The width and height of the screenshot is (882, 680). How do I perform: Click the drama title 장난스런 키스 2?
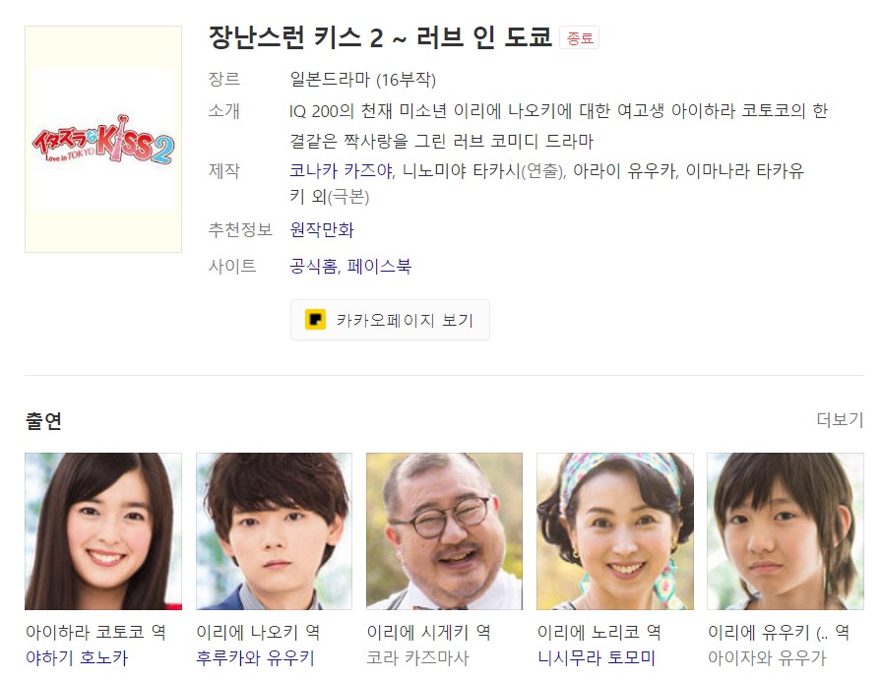point(380,37)
